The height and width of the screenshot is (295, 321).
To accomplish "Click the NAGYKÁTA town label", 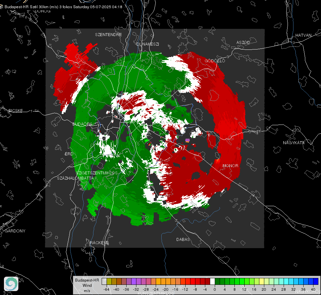I will (x=294, y=143).
